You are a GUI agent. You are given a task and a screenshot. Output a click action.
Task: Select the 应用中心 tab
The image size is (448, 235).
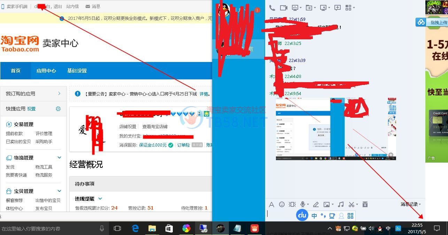[x=46, y=71]
